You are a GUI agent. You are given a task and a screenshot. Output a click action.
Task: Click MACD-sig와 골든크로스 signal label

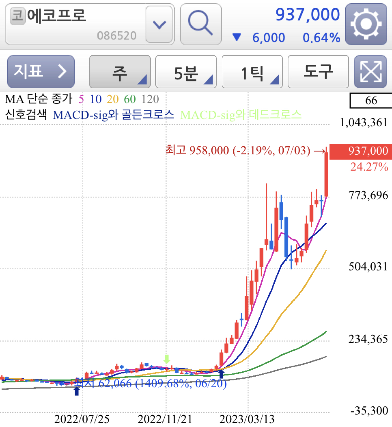click(x=113, y=115)
